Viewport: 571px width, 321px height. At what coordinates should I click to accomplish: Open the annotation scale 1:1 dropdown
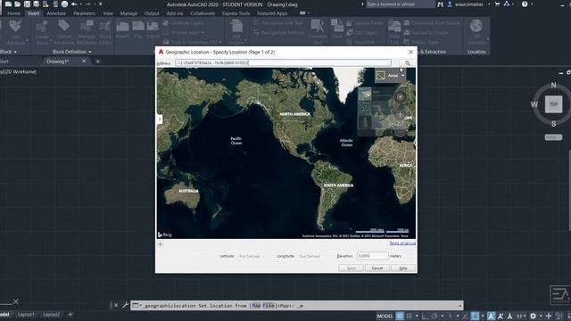point(521,316)
